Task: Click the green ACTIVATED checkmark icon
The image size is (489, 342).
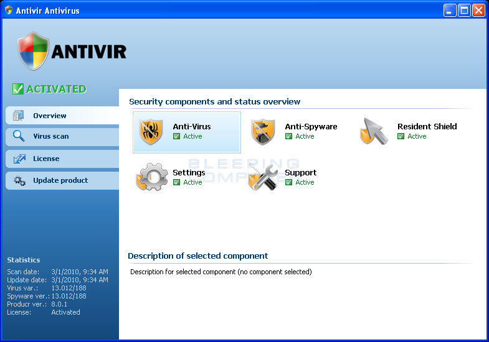Action: click(18, 89)
